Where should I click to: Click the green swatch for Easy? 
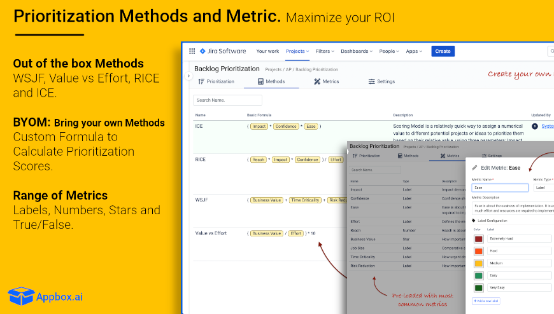pos(478,275)
